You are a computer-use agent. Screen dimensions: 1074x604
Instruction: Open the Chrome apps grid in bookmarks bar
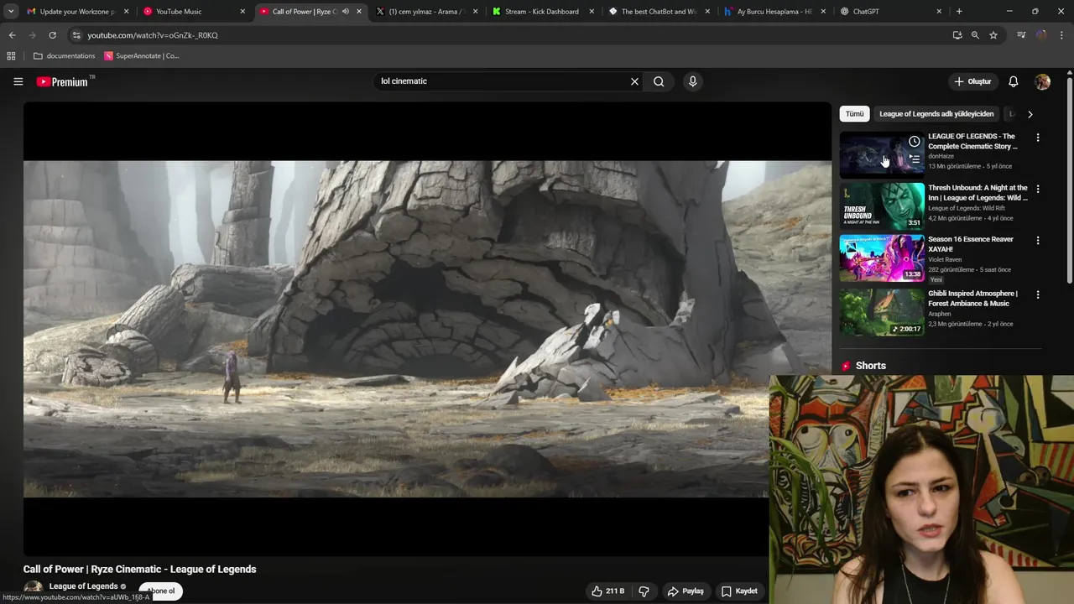click(x=11, y=56)
